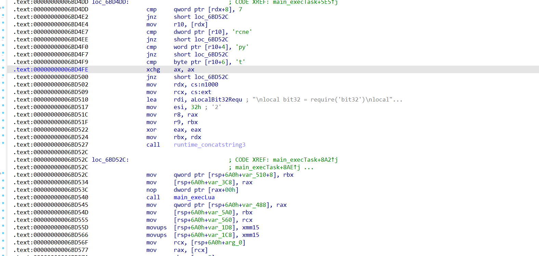Set breakpoint dot at address 6BD540
Viewport: 539px width, 256px height.
(x=3, y=196)
